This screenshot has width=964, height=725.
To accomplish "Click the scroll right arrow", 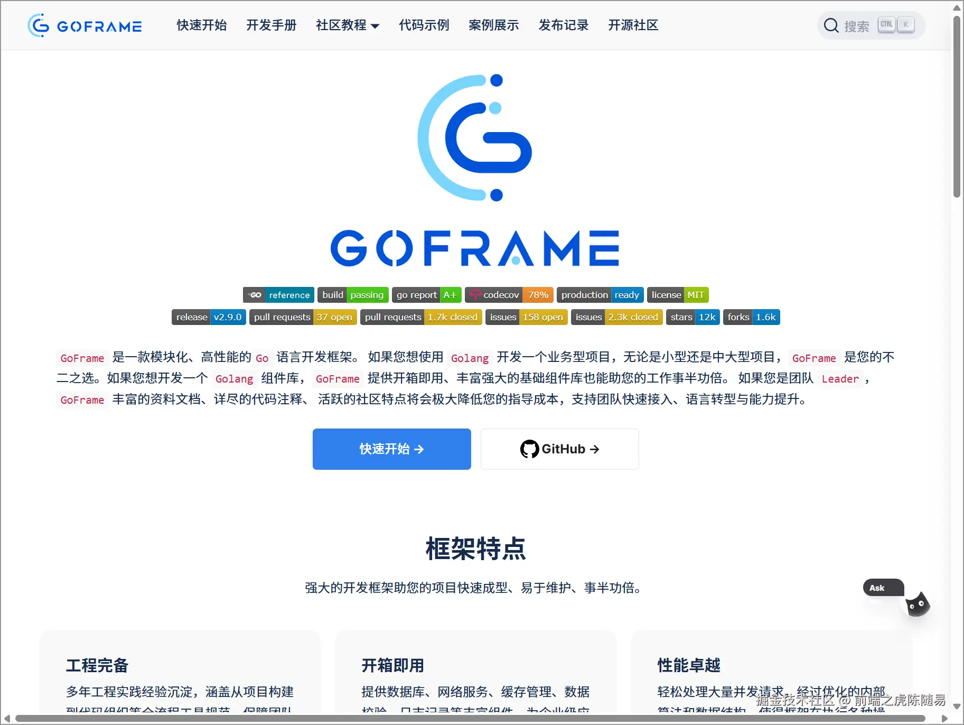I will pyautogui.click(x=944, y=719).
